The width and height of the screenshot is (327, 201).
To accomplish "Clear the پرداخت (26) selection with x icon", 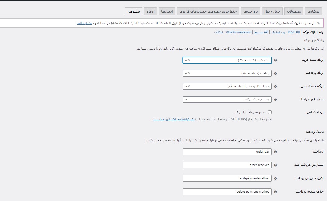I will pyautogui.click(x=189, y=73).
